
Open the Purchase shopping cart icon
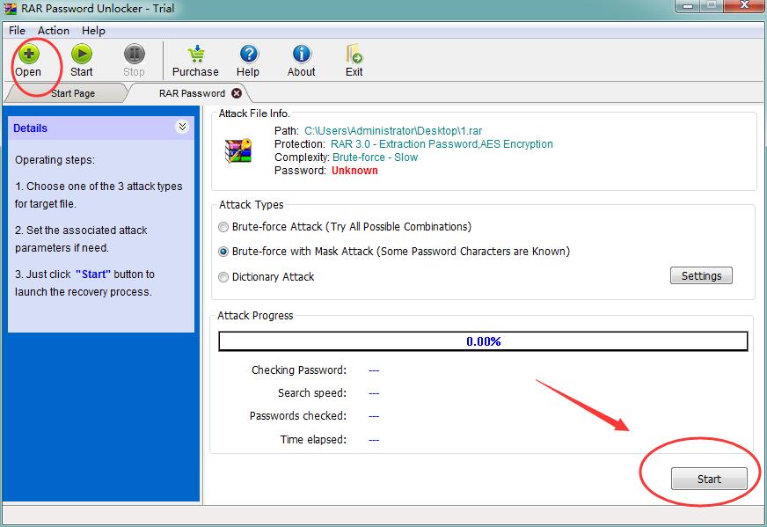pyautogui.click(x=195, y=55)
